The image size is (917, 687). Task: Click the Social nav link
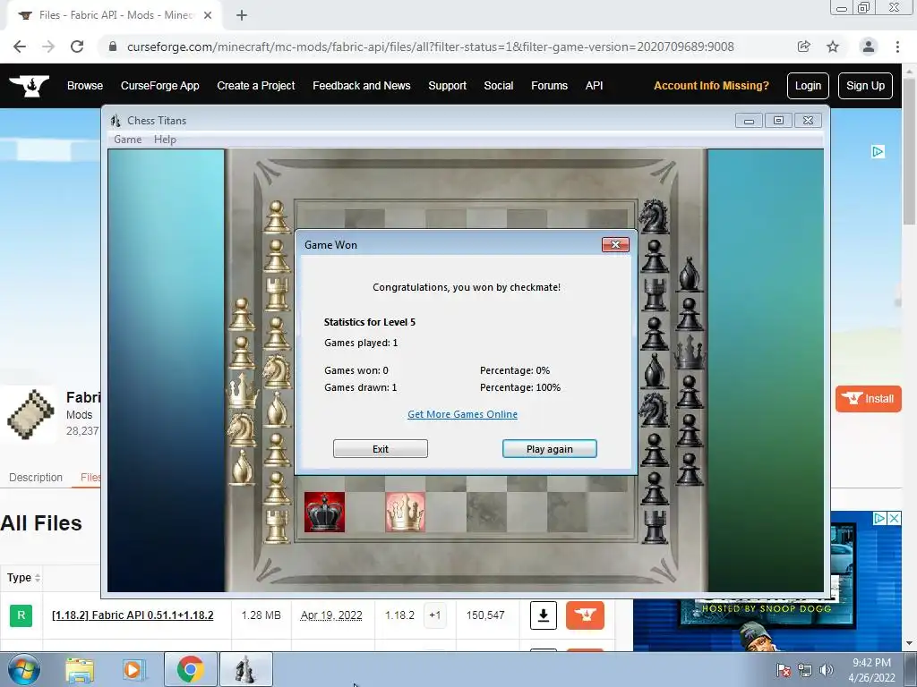(x=498, y=86)
